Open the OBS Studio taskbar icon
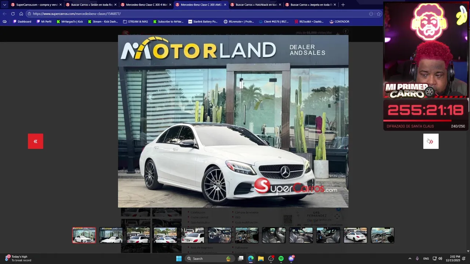This screenshot has height=264, width=470. pos(271,258)
